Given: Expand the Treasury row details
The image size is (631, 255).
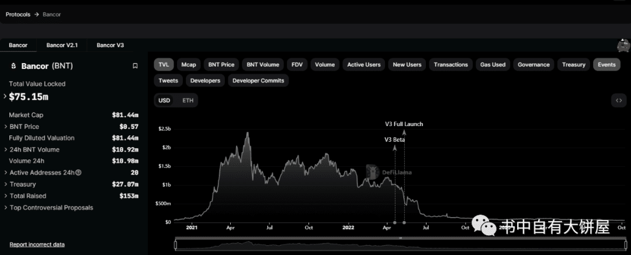Looking at the screenshot, I should pos(6,184).
